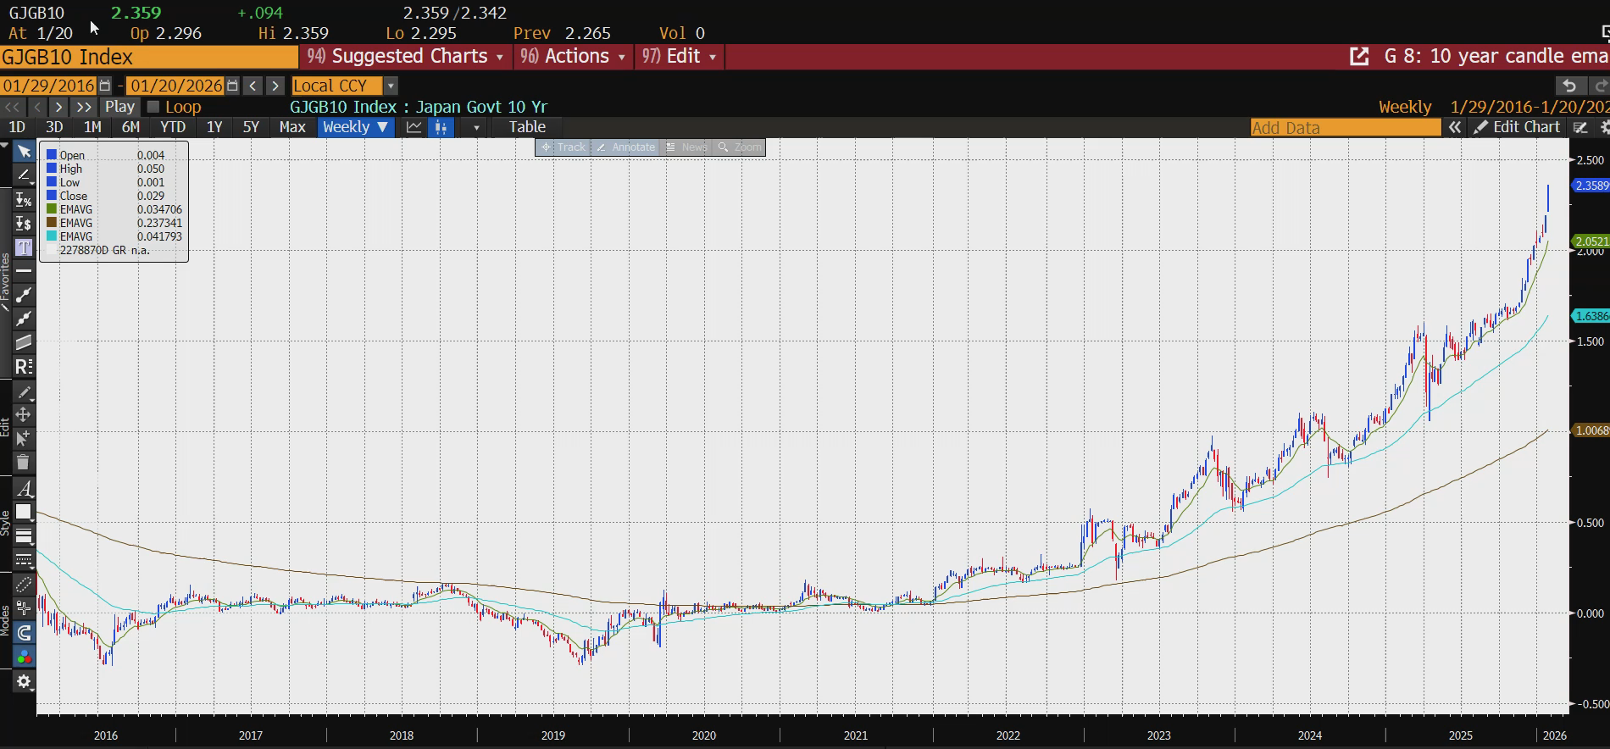The height and width of the screenshot is (749, 1610).
Task: Open start date calendar picker
Action: (105, 86)
